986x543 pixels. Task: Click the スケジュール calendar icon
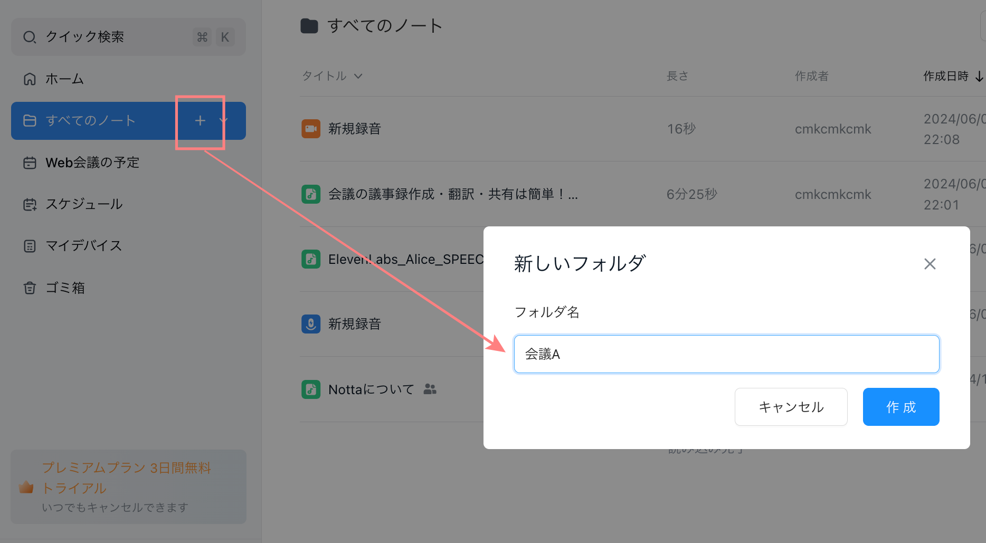tap(30, 205)
